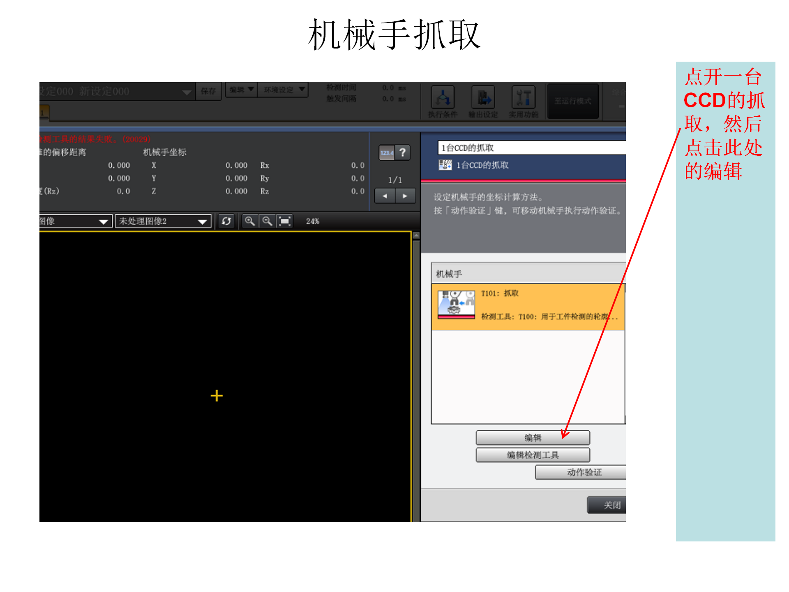Toggle the 123.4 numeric display icon
This screenshot has height=592, width=789.
(387, 153)
